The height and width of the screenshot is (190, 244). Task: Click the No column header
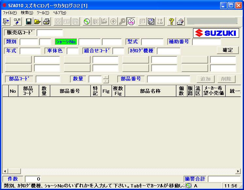pyautogui.click(x=13, y=91)
